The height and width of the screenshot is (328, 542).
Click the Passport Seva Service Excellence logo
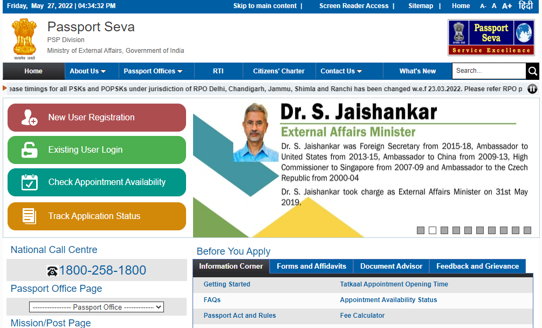point(491,38)
